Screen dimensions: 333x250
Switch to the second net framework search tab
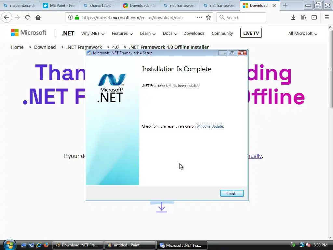click(220, 6)
